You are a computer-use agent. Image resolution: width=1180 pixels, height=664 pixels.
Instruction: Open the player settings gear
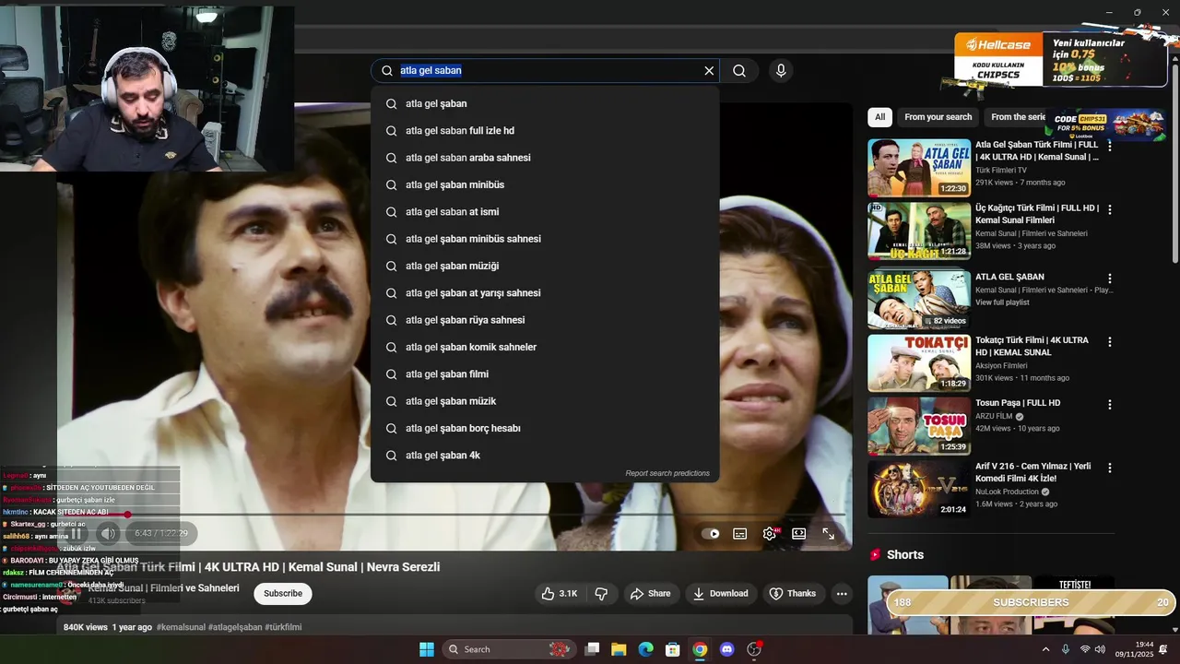point(770,533)
